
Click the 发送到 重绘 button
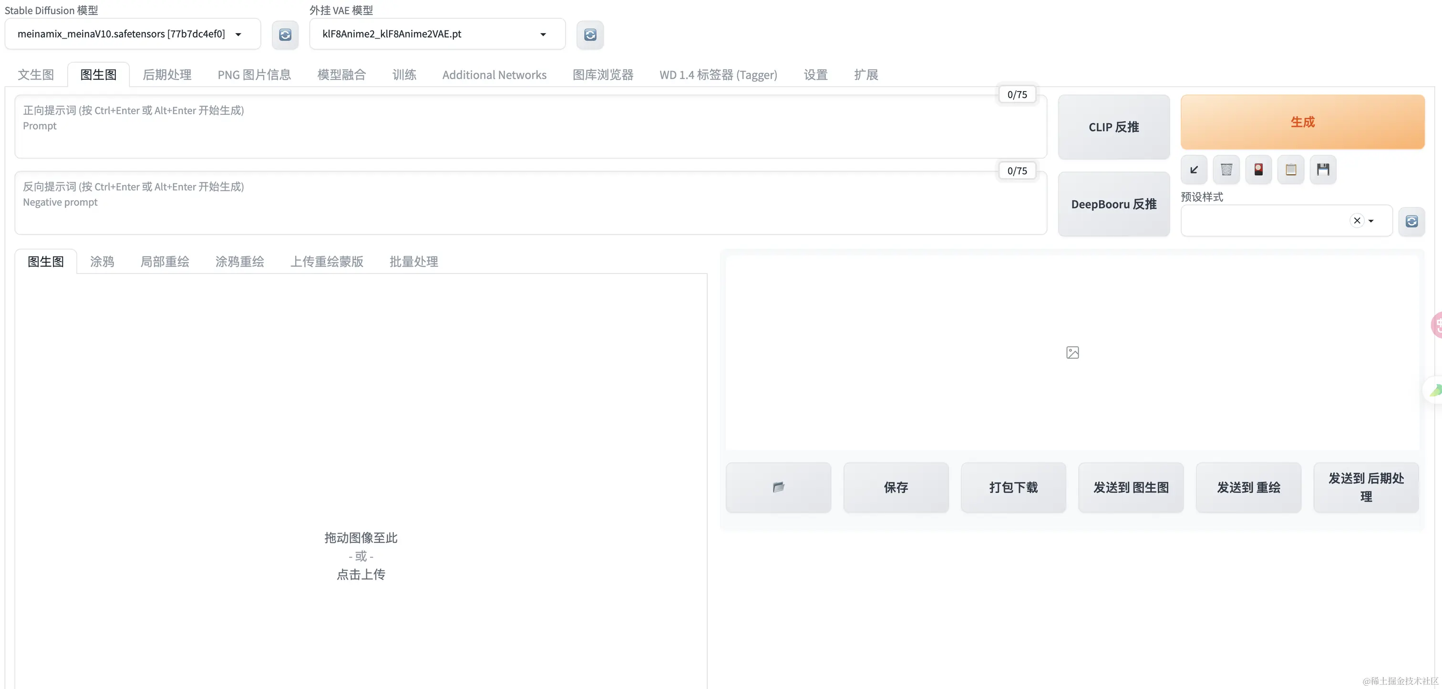[1249, 487]
